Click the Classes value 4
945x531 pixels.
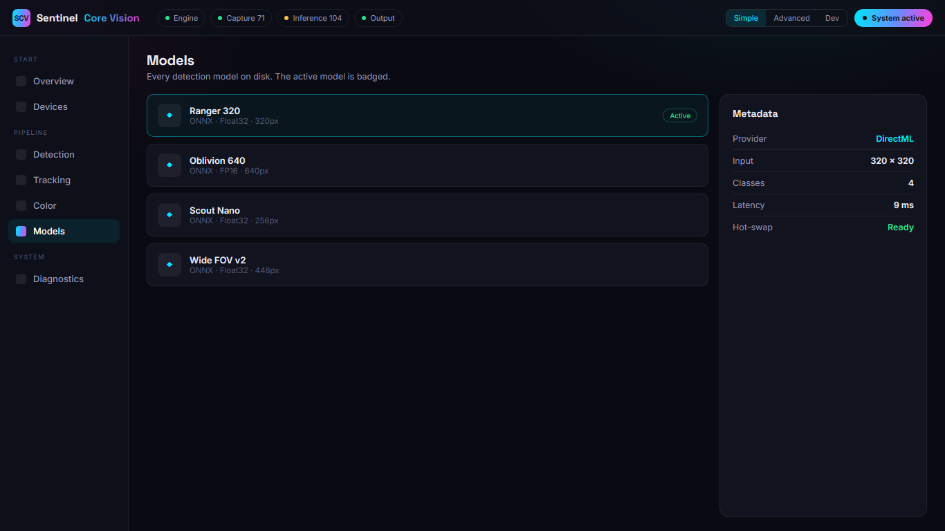click(x=911, y=183)
